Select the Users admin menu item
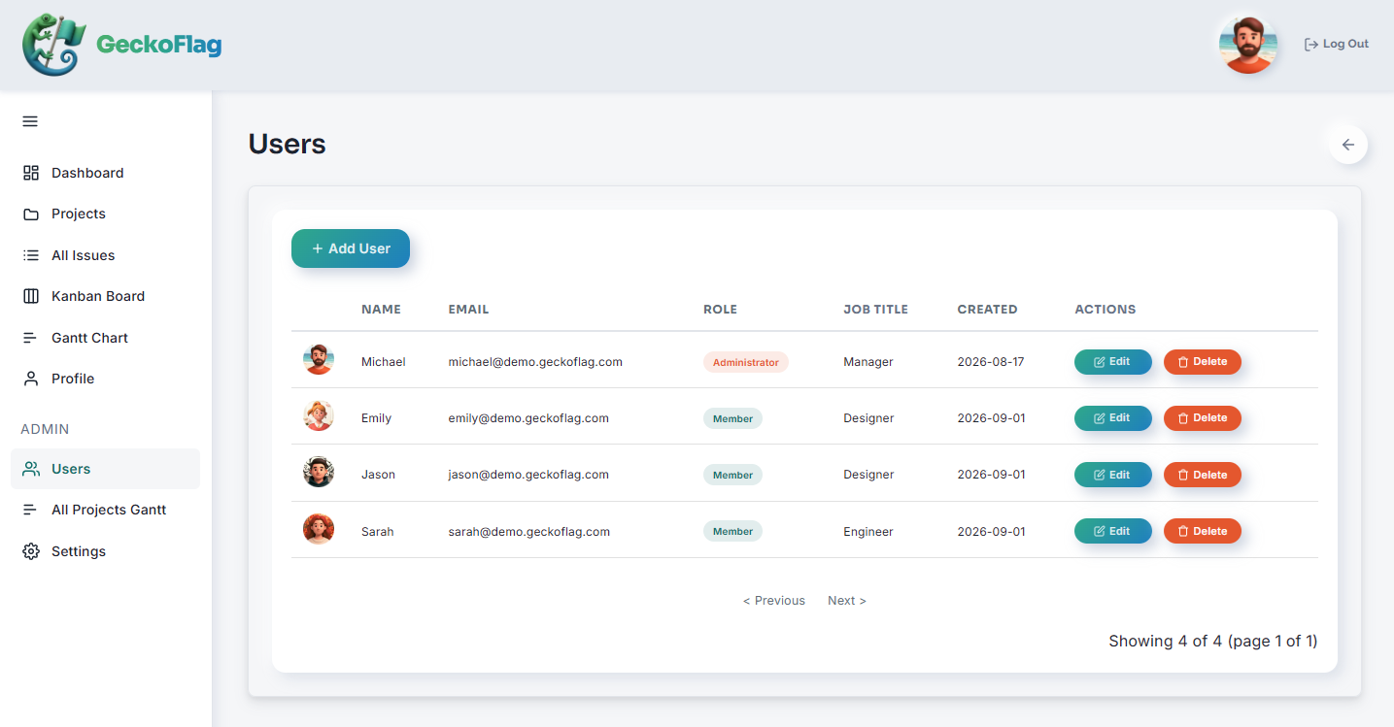Image resolution: width=1394 pixels, height=727 pixels. coord(106,469)
